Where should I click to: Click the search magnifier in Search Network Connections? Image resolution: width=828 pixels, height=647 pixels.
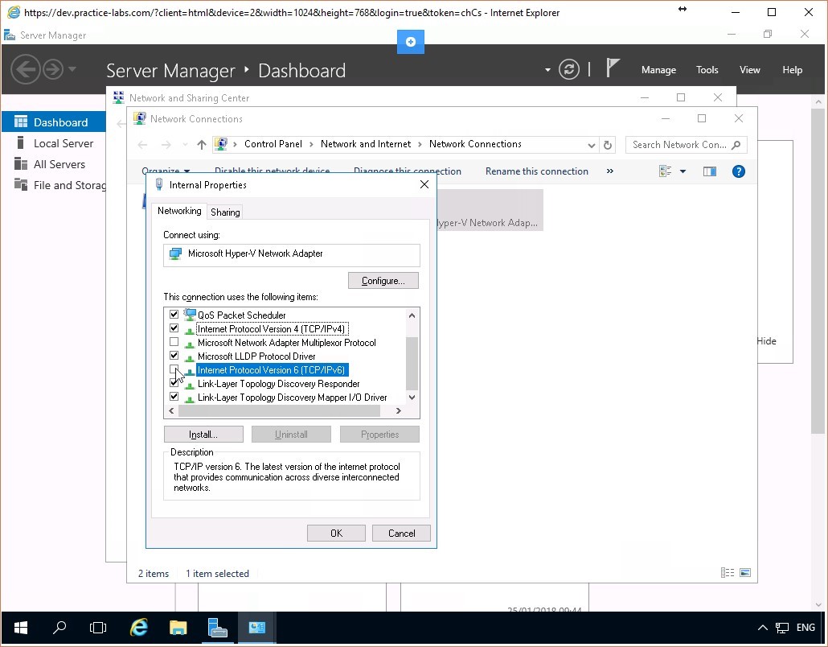pos(735,145)
